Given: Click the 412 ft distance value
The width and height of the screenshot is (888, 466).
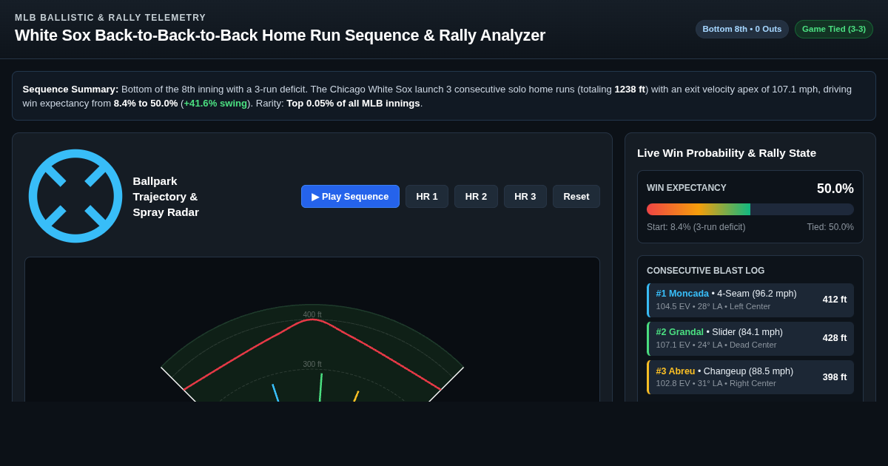Looking at the screenshot, I should coord(835,300).
